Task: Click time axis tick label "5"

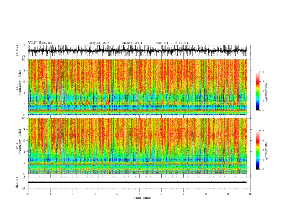Action: tap(139, 194)
